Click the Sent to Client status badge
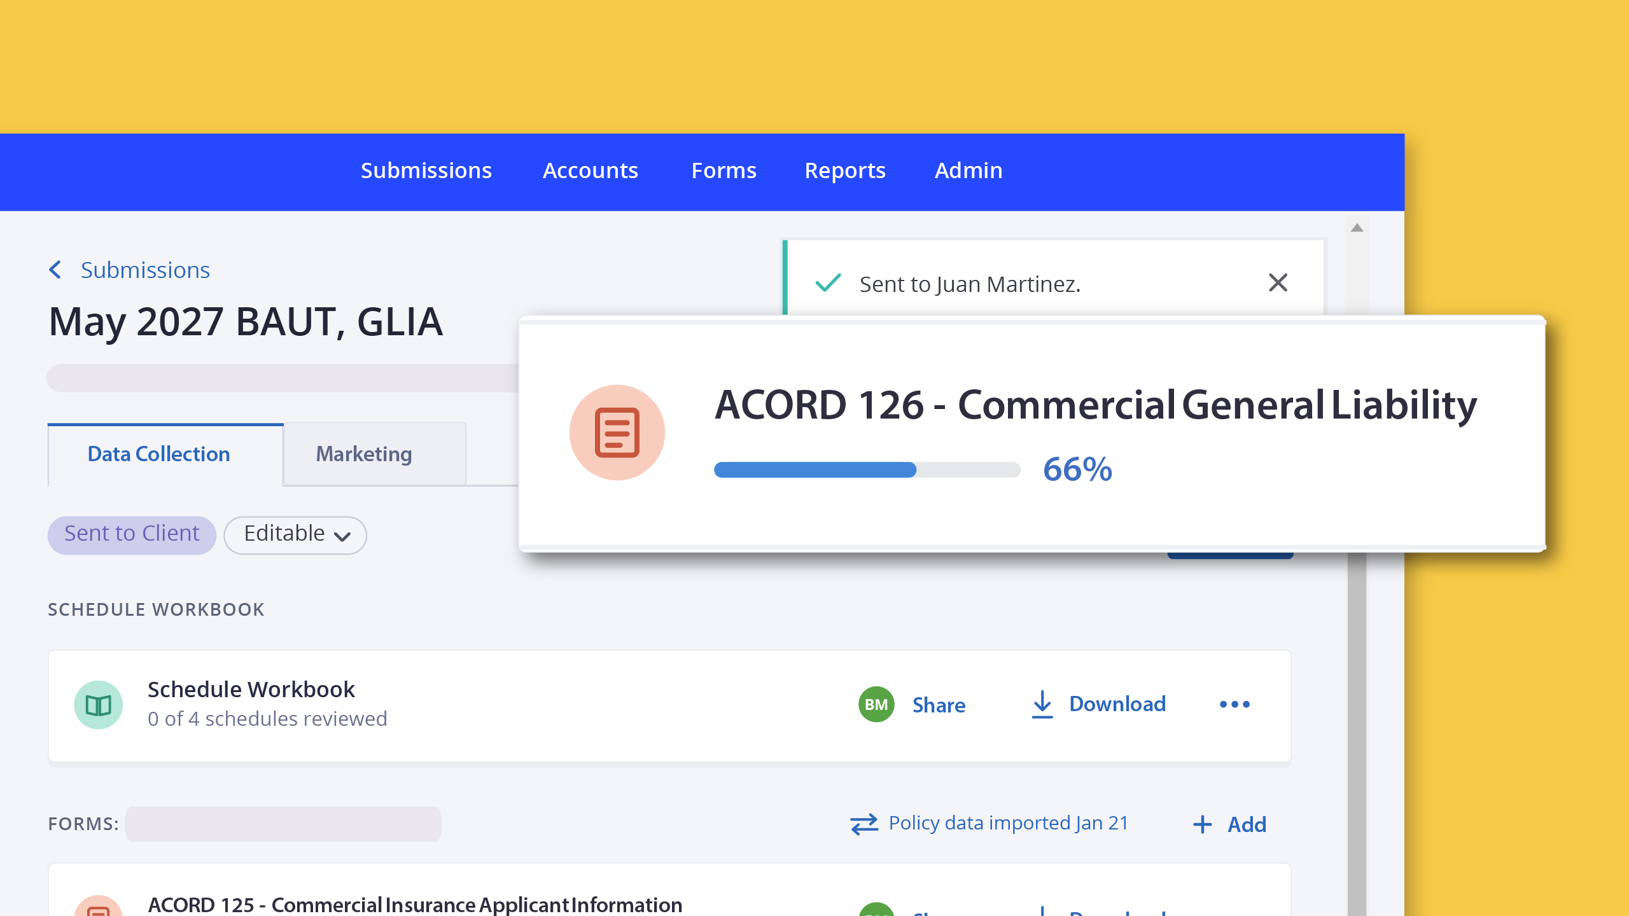The image size is (1629, 916). 132,534
